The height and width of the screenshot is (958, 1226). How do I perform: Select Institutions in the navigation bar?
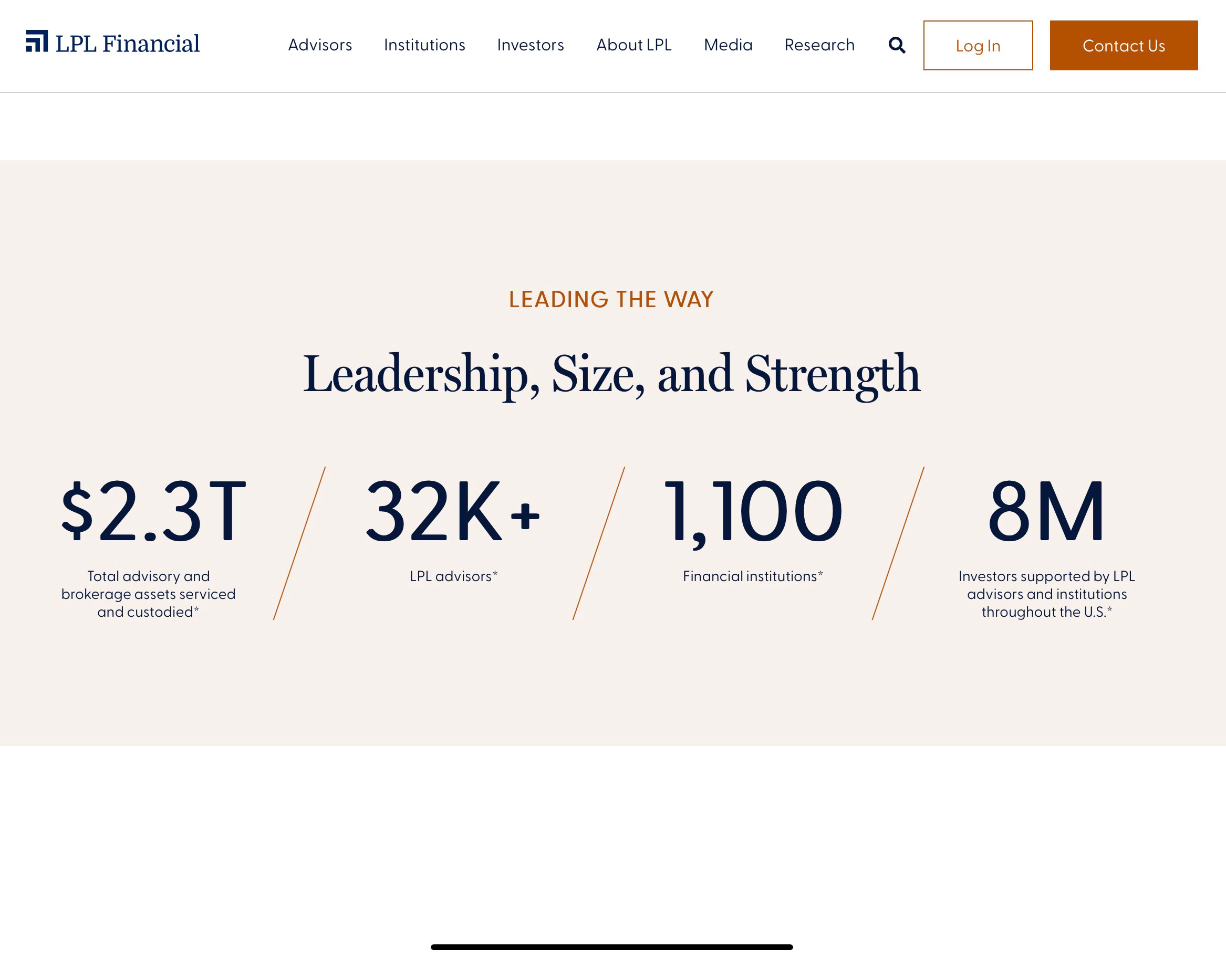[x=424, y=45]
